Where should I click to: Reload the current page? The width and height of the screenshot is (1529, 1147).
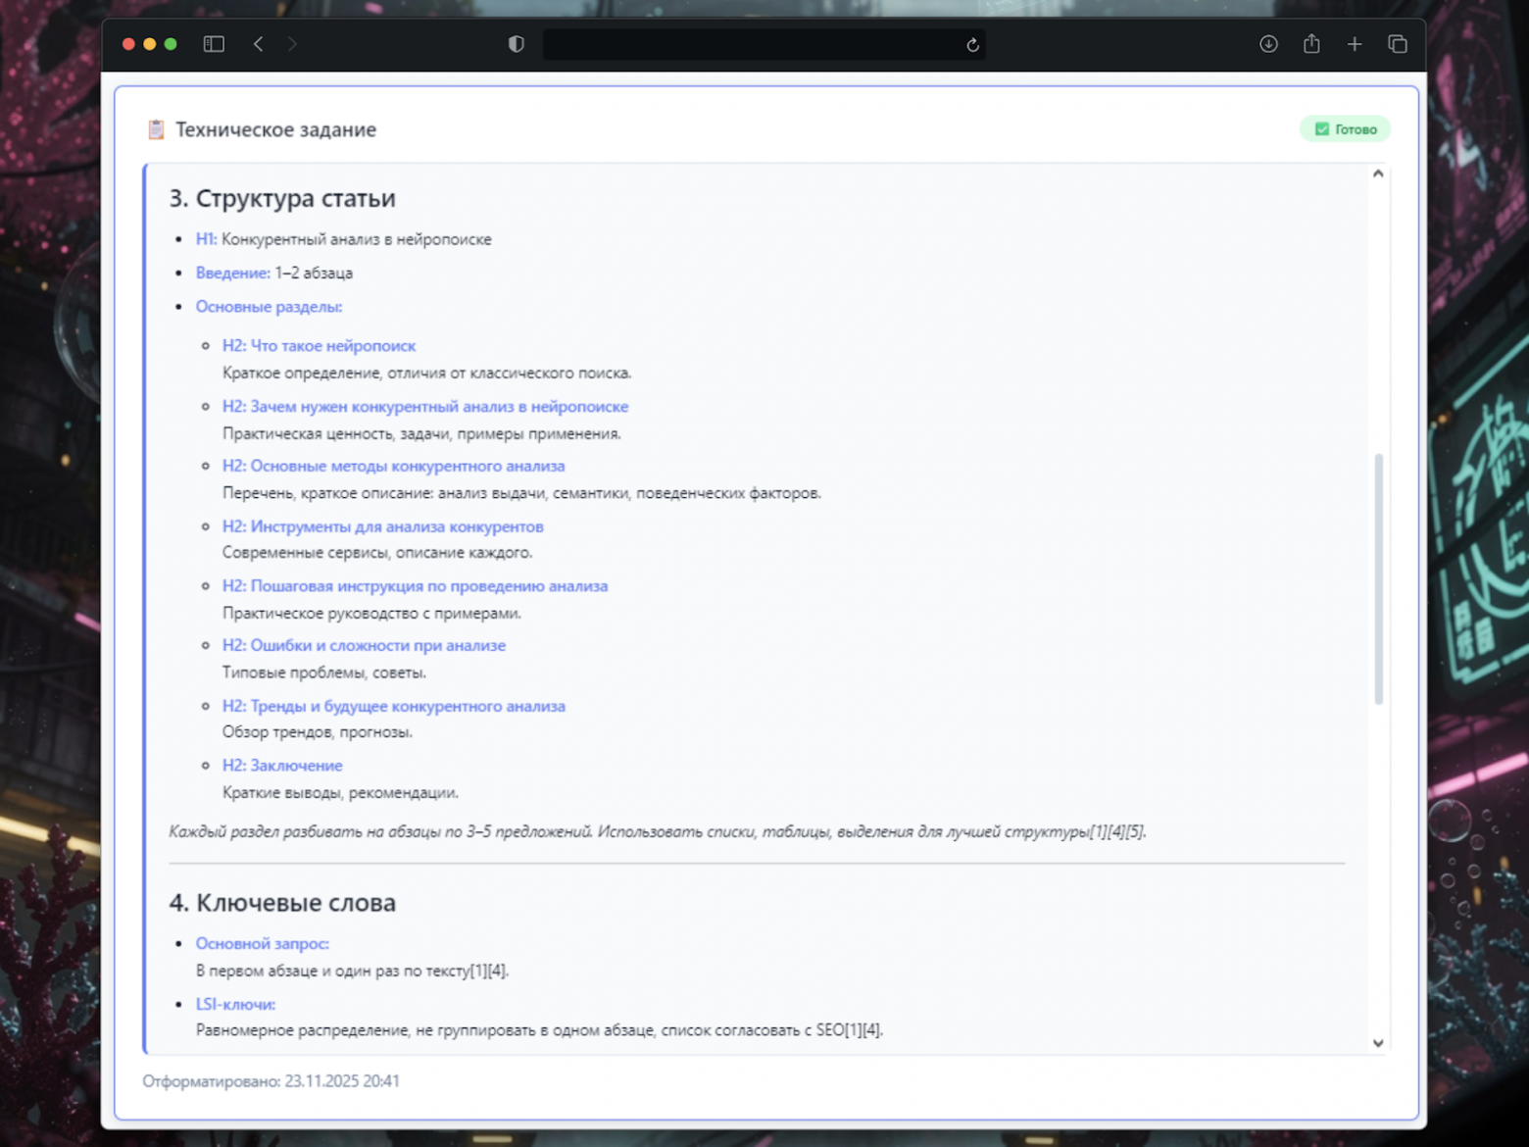pyautogui.click(x=972, y=45)
